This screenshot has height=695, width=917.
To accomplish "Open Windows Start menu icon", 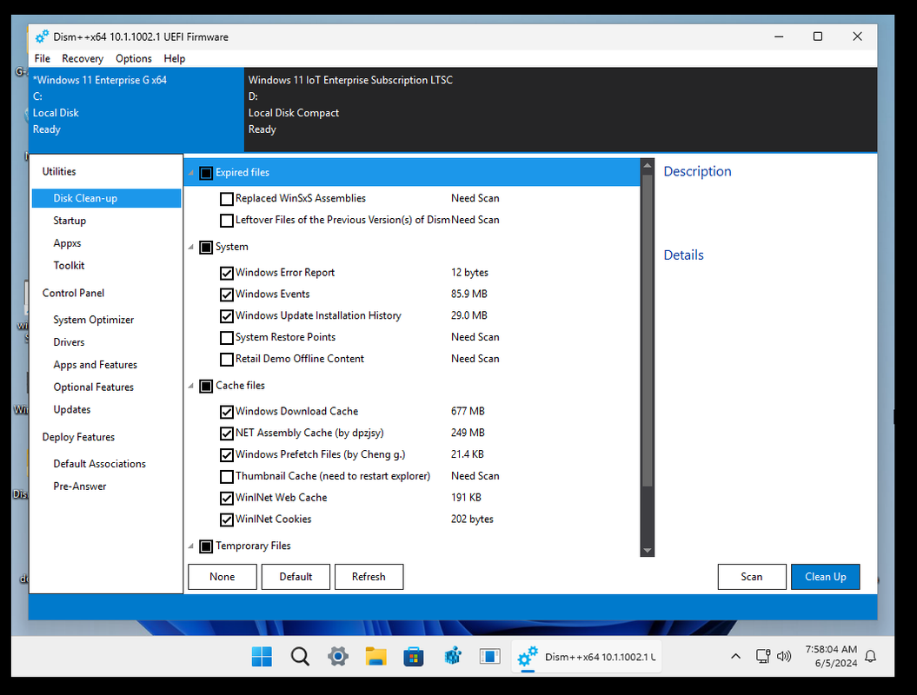I will pyautogui.click(x=262, y=657).
